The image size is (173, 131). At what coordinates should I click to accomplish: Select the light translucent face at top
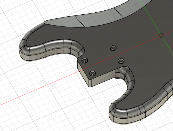click(x=86, y=19)
